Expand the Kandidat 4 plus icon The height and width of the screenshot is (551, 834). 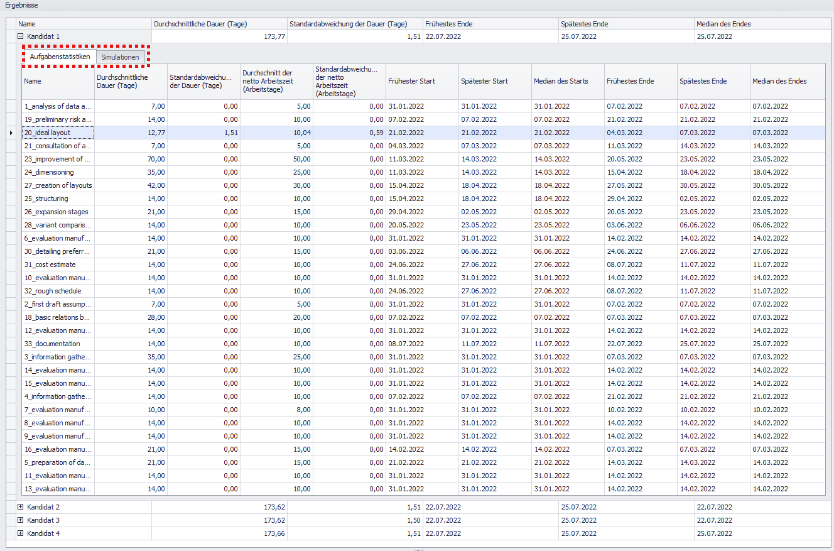[x=21, y=533]
